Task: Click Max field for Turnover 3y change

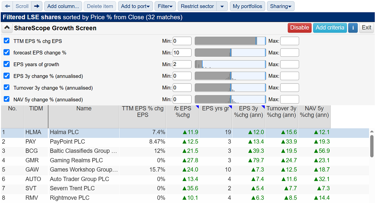Action: [x=289, y=88]
